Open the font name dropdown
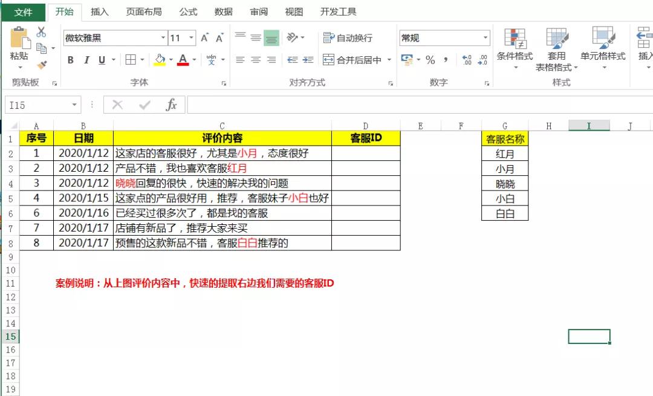653x396 pixels. coord(163,37)
